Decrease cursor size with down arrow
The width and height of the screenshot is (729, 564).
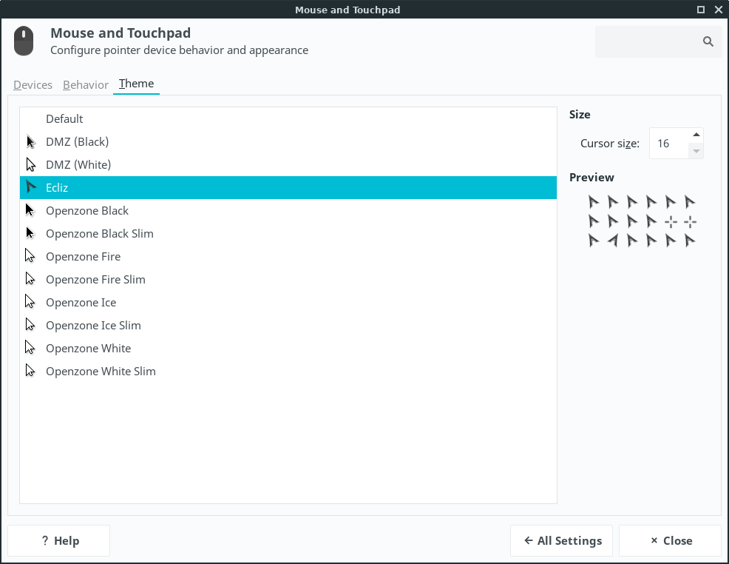point(695,151)
